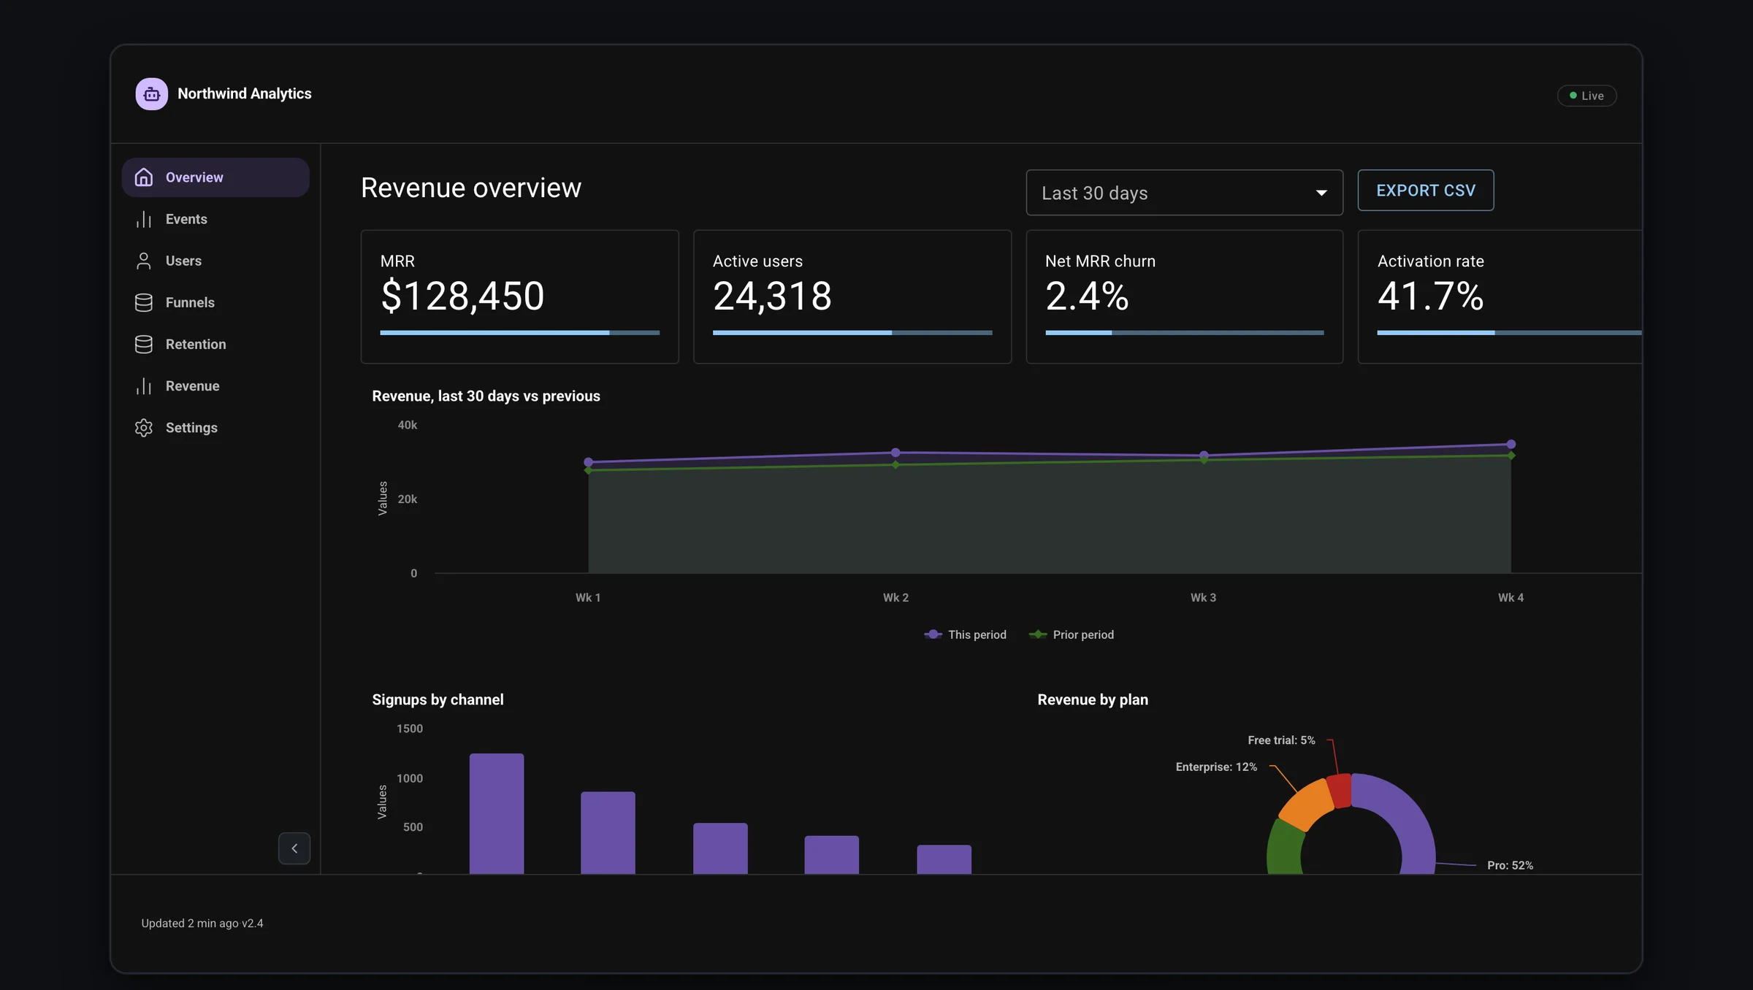
Task: Click the MRR progress bar
Action: click(x=519, y=333)
